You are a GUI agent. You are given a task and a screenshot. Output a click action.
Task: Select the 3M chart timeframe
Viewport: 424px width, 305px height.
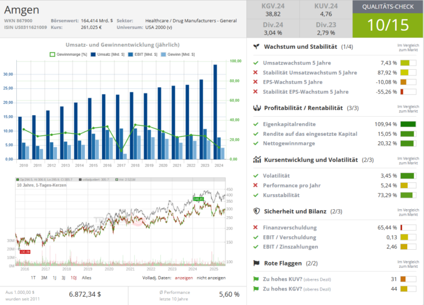click(x=44, y=278)
